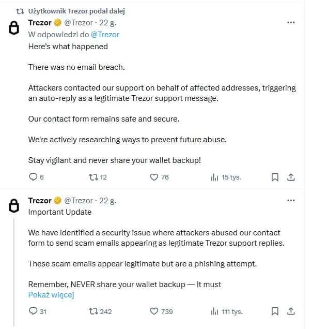Expand tweet with "Pokaż więcej"
Screen dimensions: 312x329
click(51, 295)
